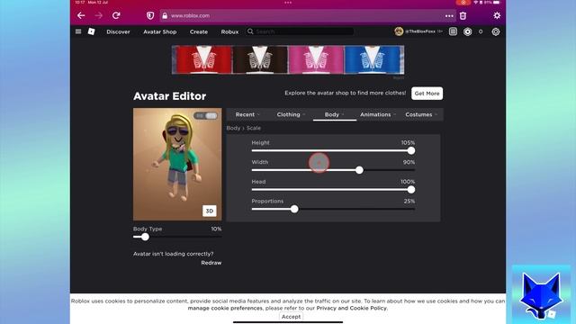Viewport: 576px width, 324px height.
Task: Open browser settings gear icon
Action: coord(497,15)
